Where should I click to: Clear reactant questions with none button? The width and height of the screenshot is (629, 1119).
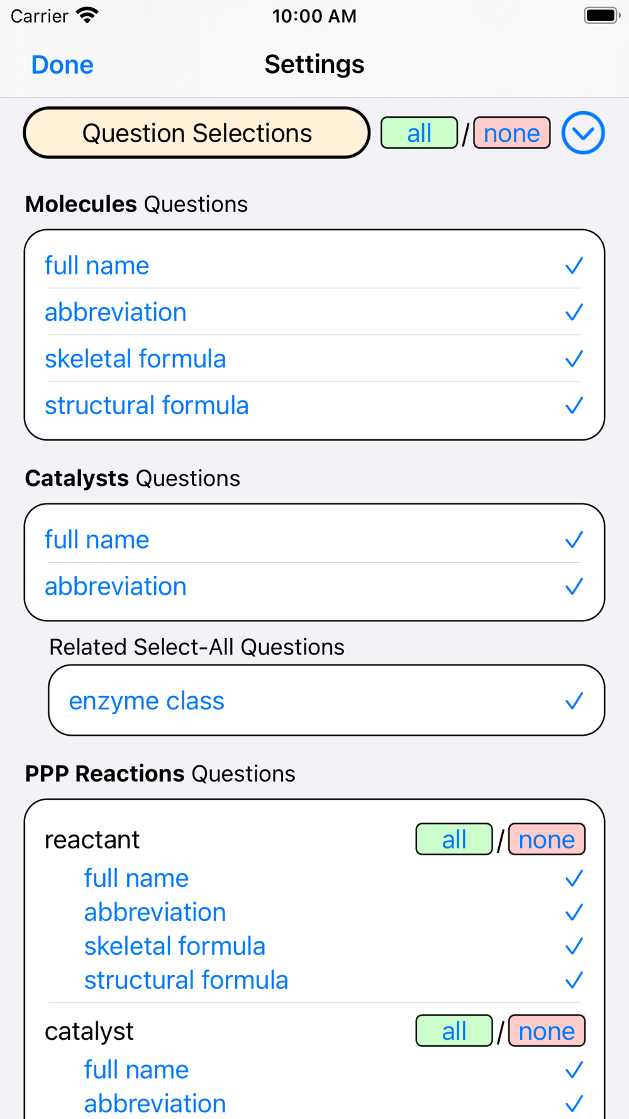click(547, 840)
